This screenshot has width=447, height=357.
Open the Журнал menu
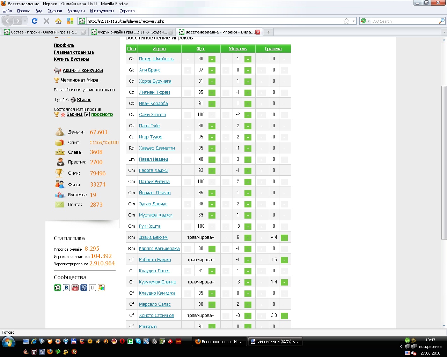point(55,11)
